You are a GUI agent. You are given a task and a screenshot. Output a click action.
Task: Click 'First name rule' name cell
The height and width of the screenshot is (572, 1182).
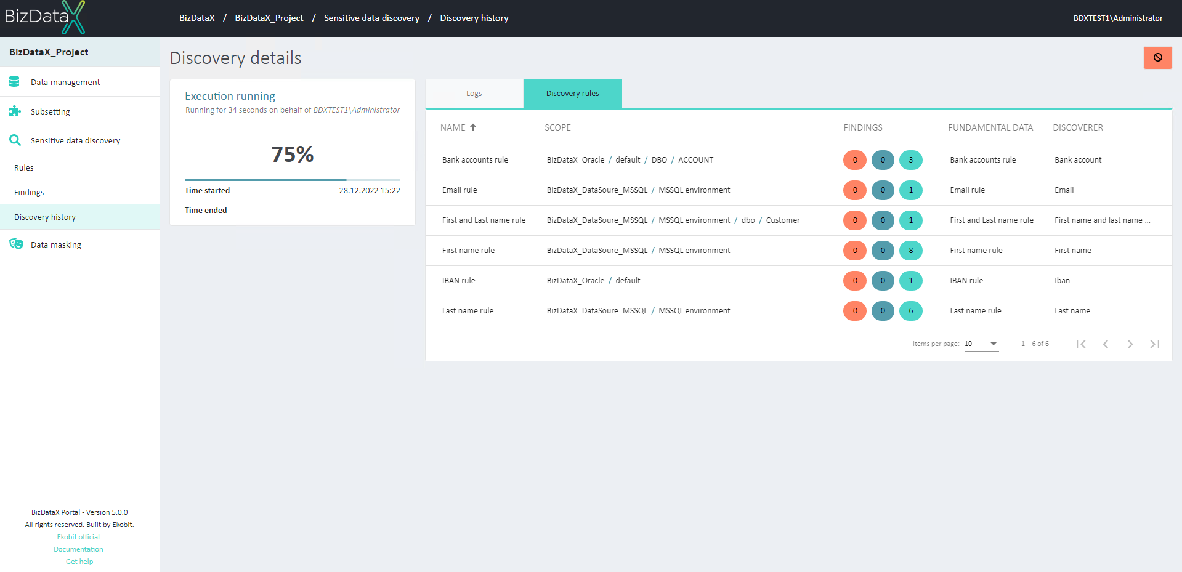468,250
